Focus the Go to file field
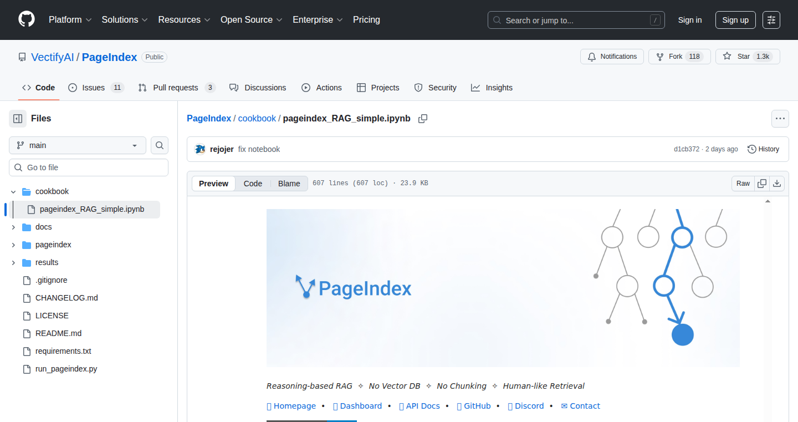The image size is (798, 422). click(x=89, y=167)
